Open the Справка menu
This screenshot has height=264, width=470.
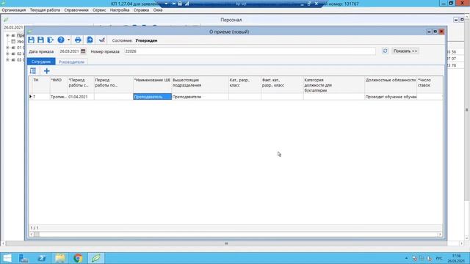click(x=141, y=10)
